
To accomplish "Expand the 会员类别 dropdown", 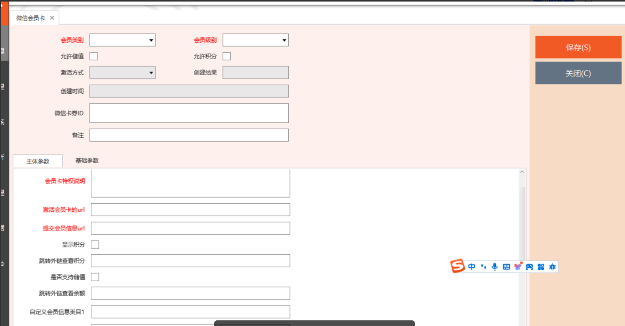I will coord(122,40).
